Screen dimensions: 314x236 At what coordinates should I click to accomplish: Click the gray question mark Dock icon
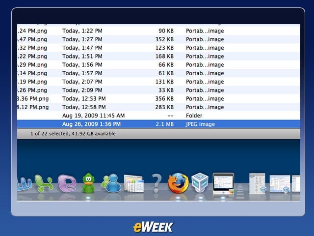tap(157, 183)
